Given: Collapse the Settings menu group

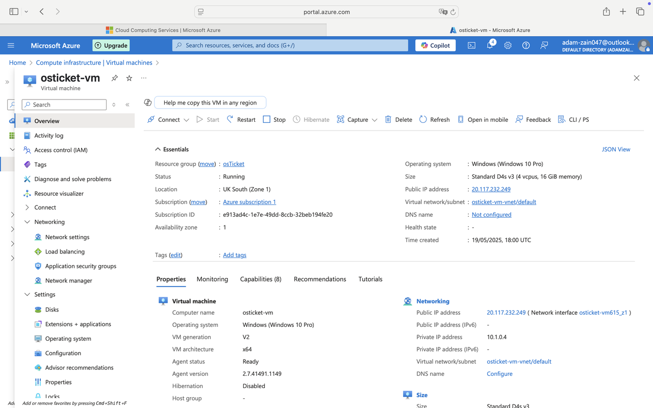Looking at the screenshot, I should 27,294.
